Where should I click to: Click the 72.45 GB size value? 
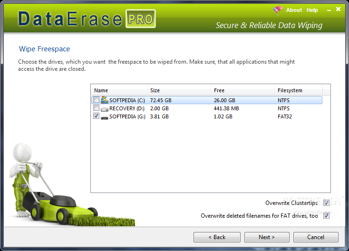click(161, 100)
